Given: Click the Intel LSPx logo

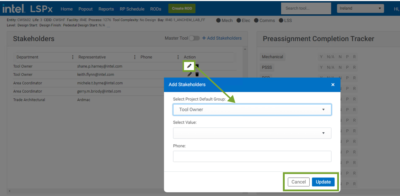Looking at the screenshot, I should tap(28, 9).
